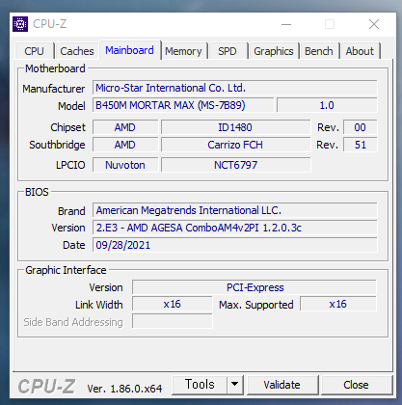
Task: Click the Manufacturer field Micro-Star International
Action: tap(235, 88)
